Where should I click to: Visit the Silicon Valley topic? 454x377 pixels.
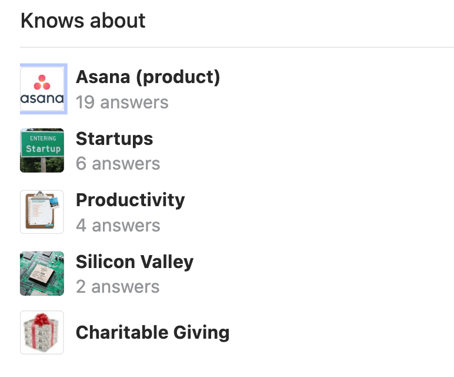click(x=134, y=262)
